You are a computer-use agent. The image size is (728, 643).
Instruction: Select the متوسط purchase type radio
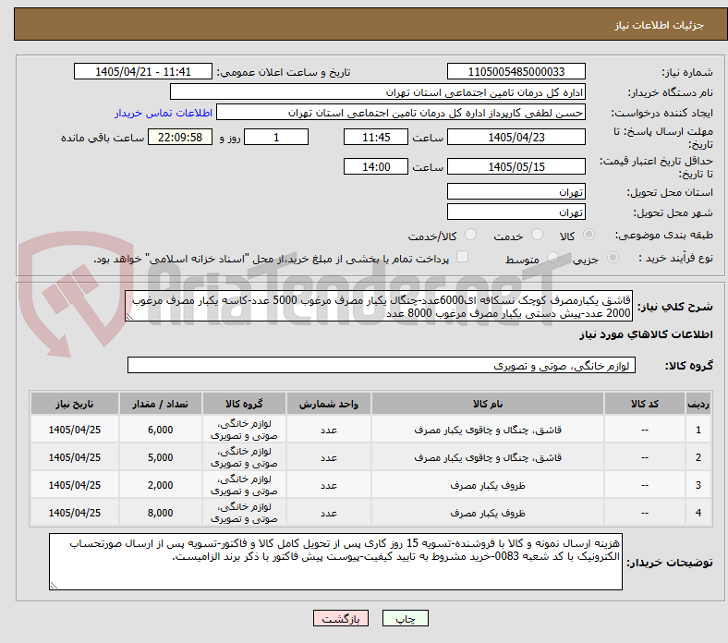(552, 258)
